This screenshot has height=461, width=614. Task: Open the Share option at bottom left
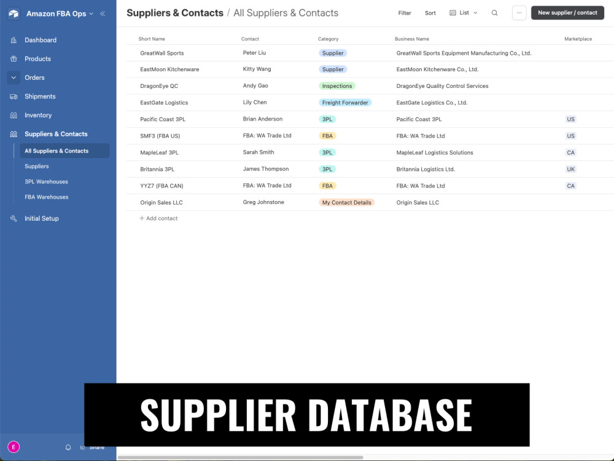93,447
